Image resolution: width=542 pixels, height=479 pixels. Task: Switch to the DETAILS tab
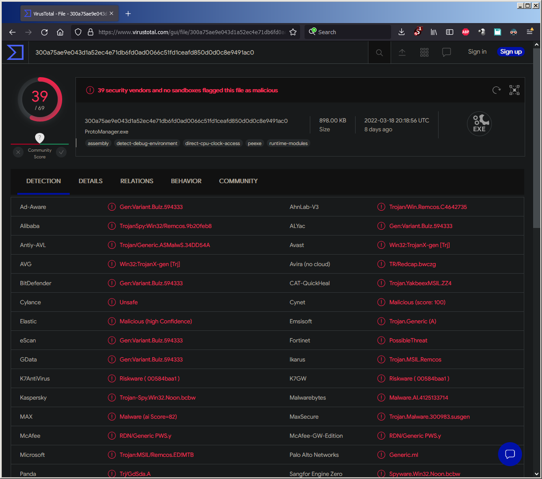[x=91, y=181]
